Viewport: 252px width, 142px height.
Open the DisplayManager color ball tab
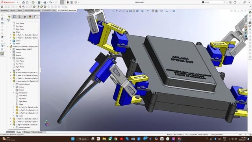[x=30, y=17]
